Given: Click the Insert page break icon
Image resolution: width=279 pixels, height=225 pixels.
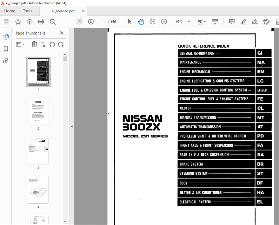Looking at the screenshot, I should point(43,44).
